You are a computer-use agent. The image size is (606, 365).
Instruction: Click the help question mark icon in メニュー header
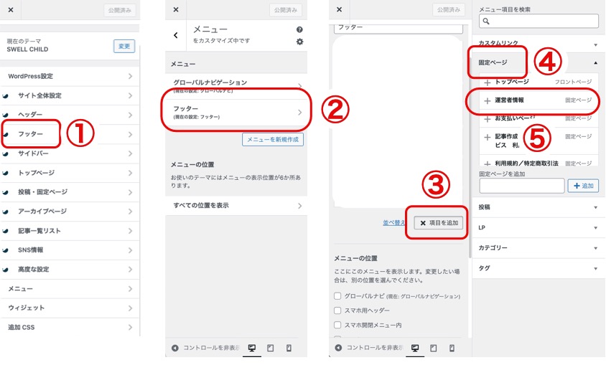tap(299, 30)
